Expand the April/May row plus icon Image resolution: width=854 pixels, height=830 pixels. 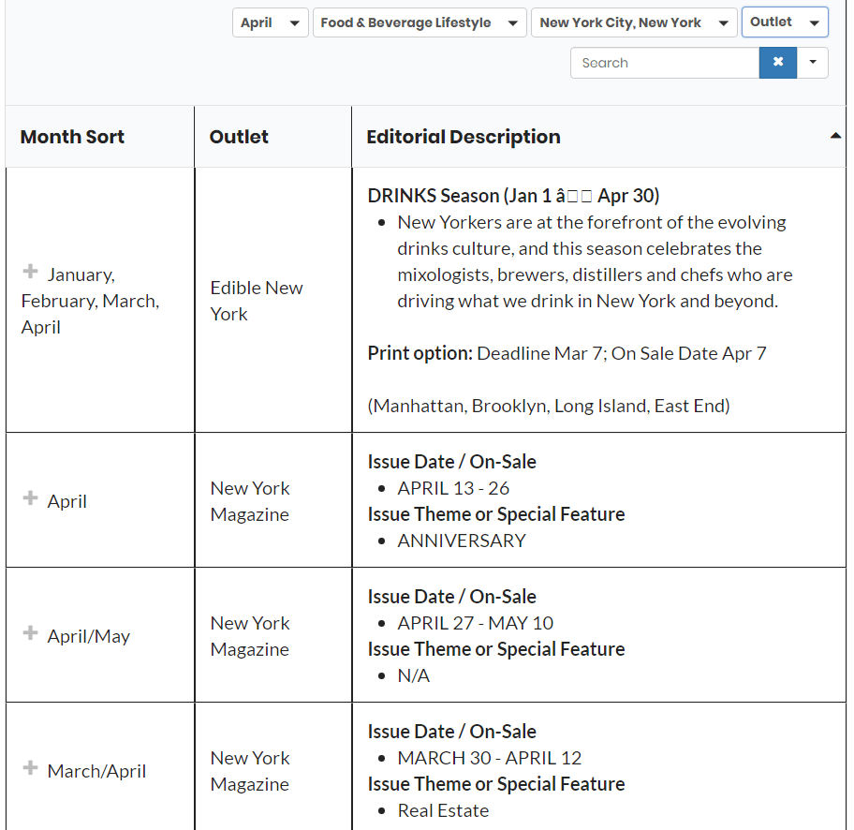coord(31,632)
